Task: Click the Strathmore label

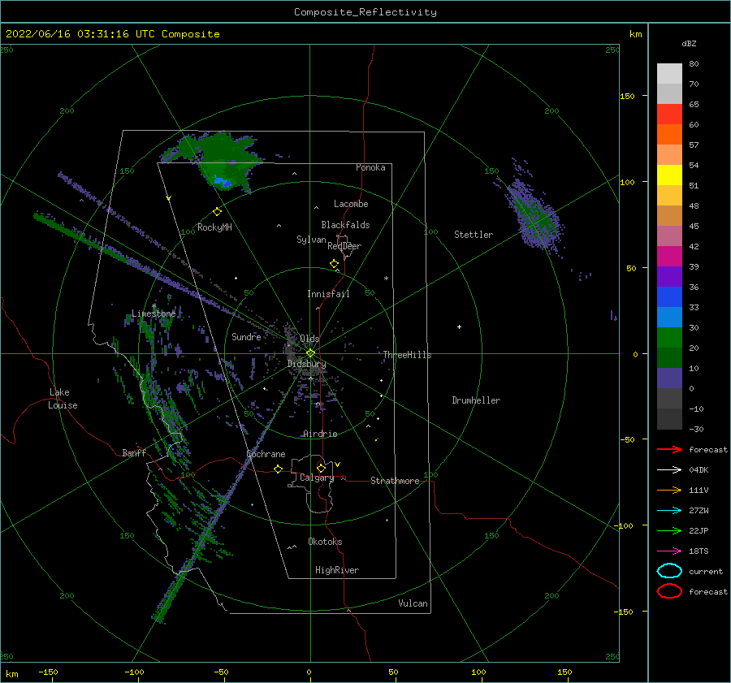Action: click(395, 481)
